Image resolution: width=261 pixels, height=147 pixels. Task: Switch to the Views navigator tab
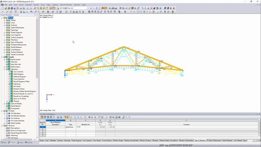tap(20, 143)
